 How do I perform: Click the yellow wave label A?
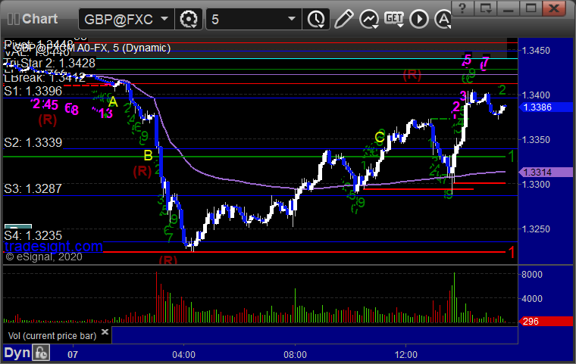point(113,102)
